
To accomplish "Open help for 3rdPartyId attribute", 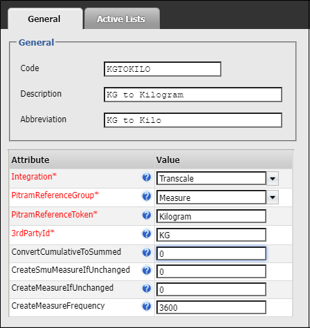I will click(x=147, y=234).
